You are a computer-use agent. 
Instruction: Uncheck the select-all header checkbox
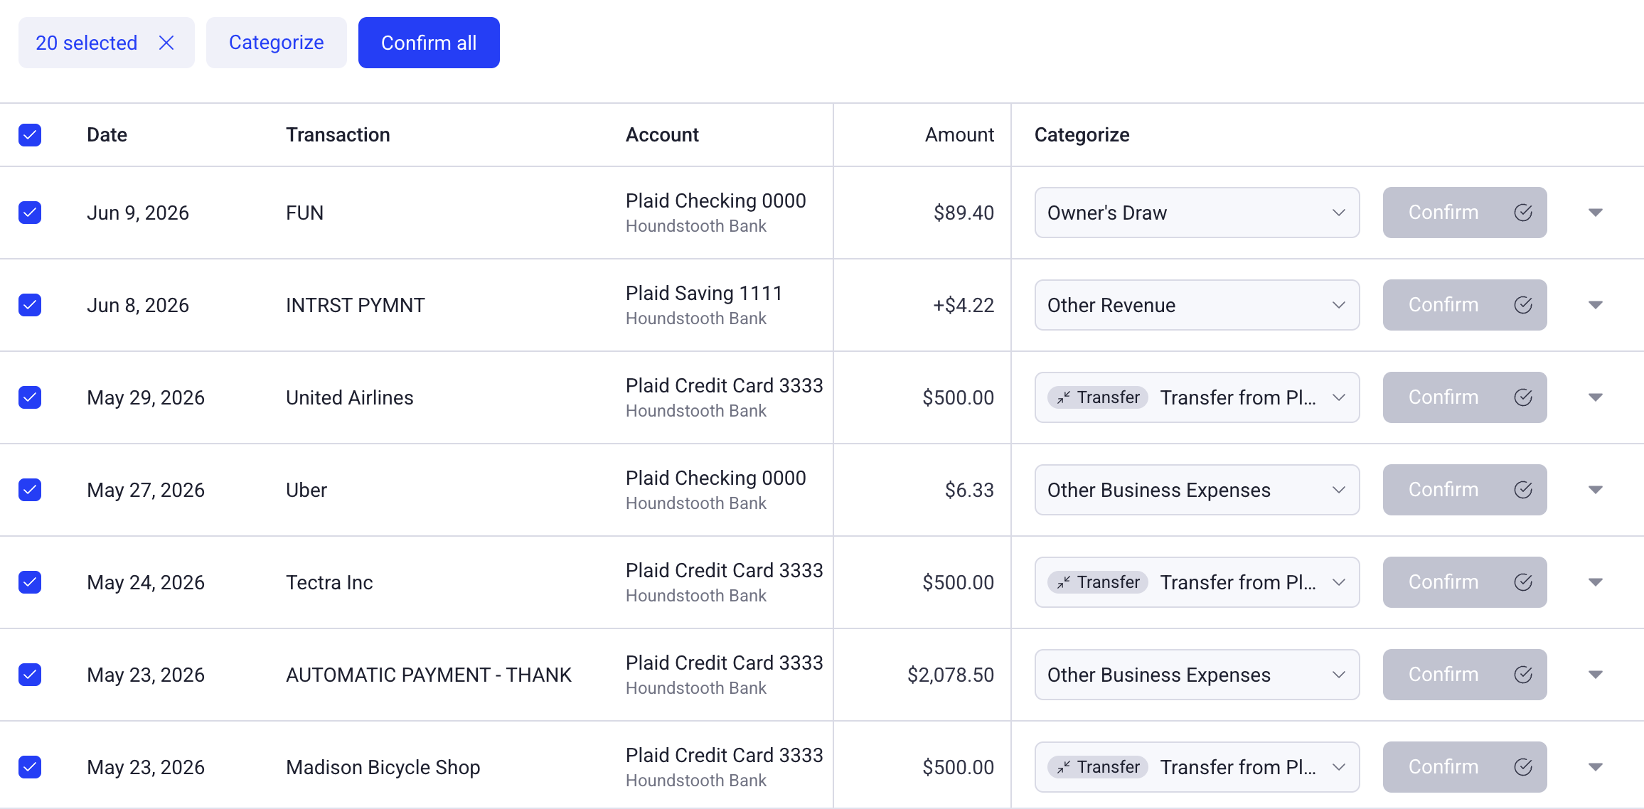30,135
